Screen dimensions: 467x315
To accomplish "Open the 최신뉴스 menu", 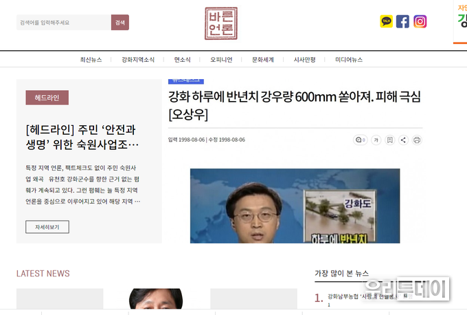I will 91,60.
